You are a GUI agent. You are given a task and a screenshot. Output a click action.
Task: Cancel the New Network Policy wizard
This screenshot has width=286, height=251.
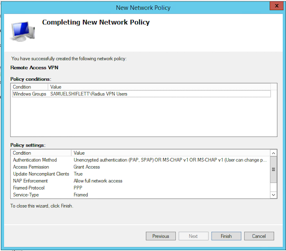[259, 236]
